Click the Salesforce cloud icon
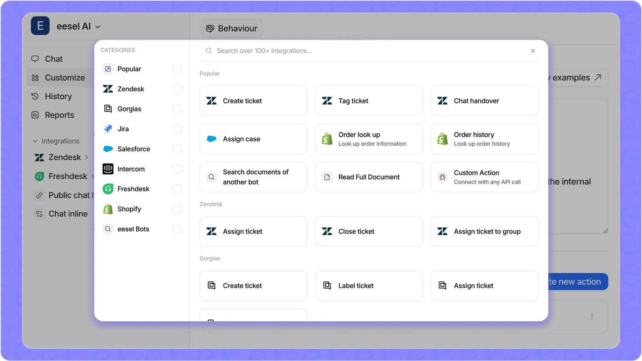The height and width of the screenshot is (361, 642). (x=108, y=149)
